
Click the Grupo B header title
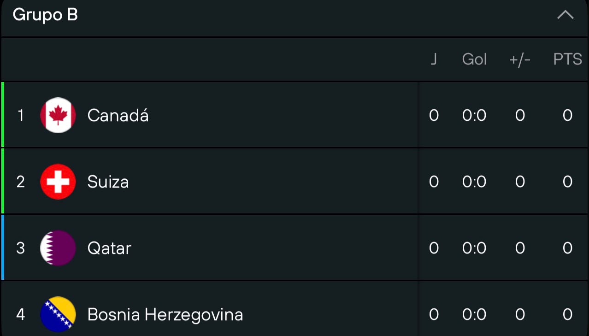[45, 15]
